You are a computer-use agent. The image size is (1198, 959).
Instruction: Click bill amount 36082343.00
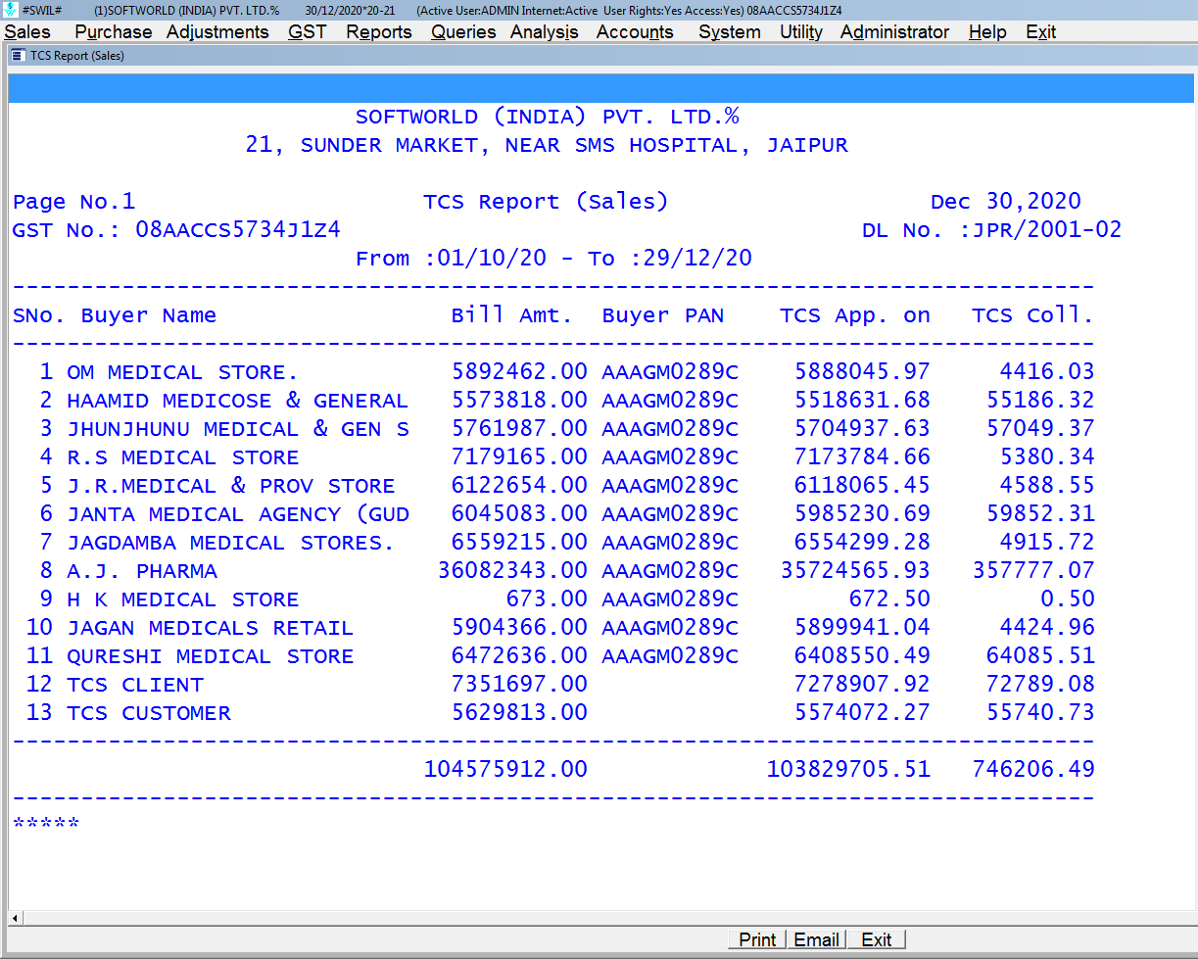click(x=512, y=571)
